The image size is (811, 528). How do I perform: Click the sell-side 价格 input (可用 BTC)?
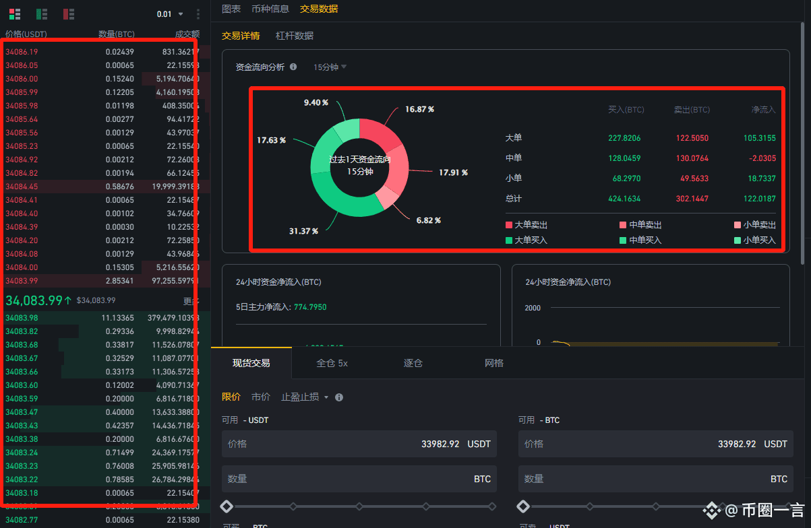(x=656, y=444)
